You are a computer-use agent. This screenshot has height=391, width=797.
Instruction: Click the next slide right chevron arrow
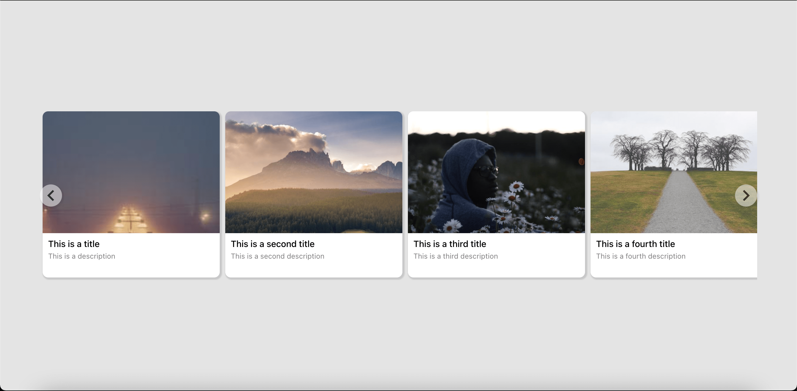[746, 195]
